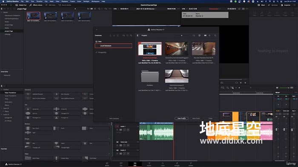Open the Playback menu
The width and height of the screenshot is (298, 167).
65,1
